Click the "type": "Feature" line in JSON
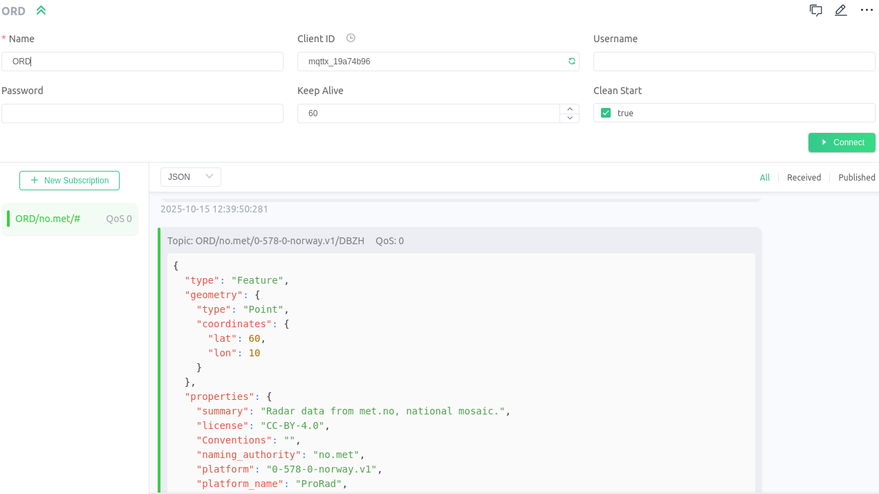The height and width of the screenshot is (494, 879). pos(237,280)
